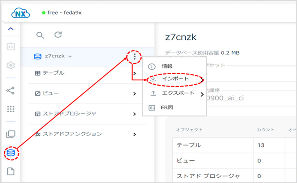
Task: Click the table icon beside テーブル
Action: [38, 73]
